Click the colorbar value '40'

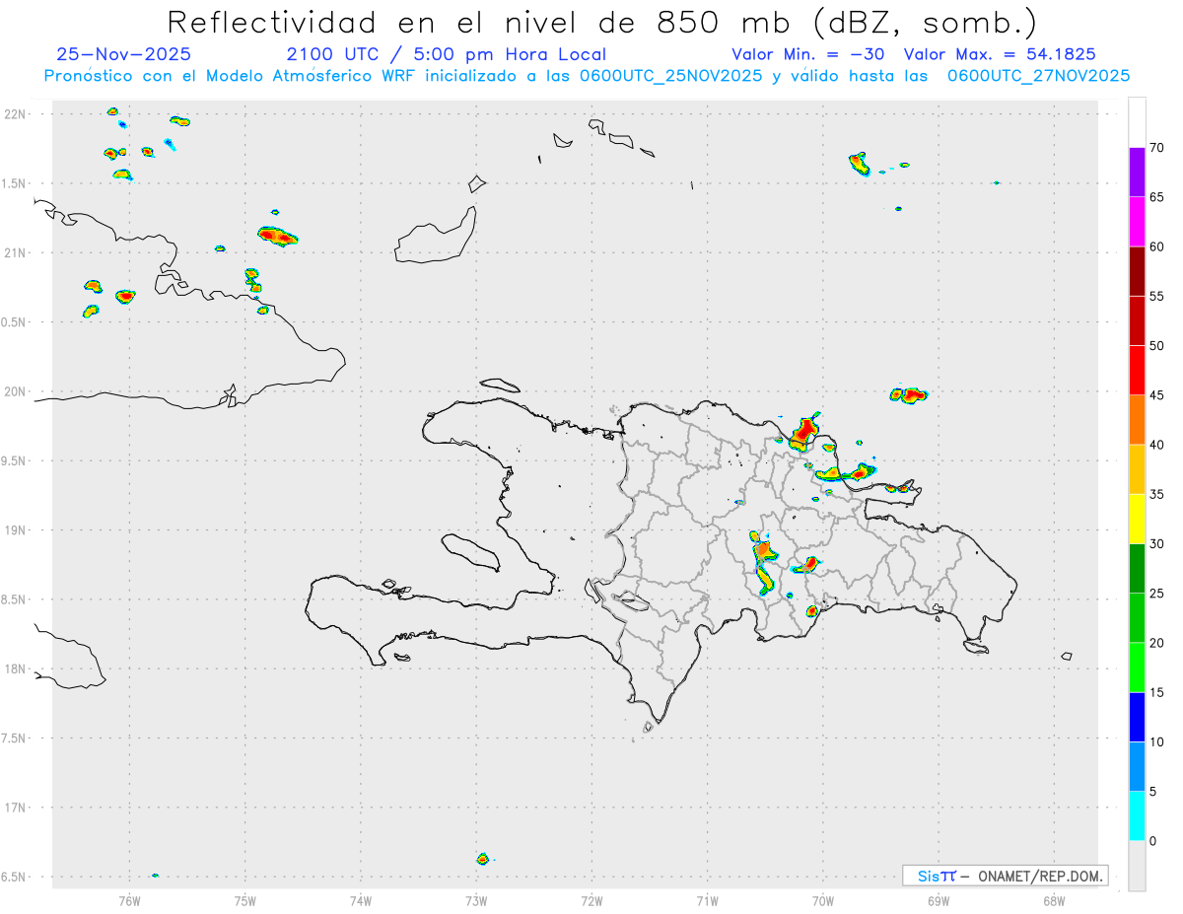tap(1156, 445)
